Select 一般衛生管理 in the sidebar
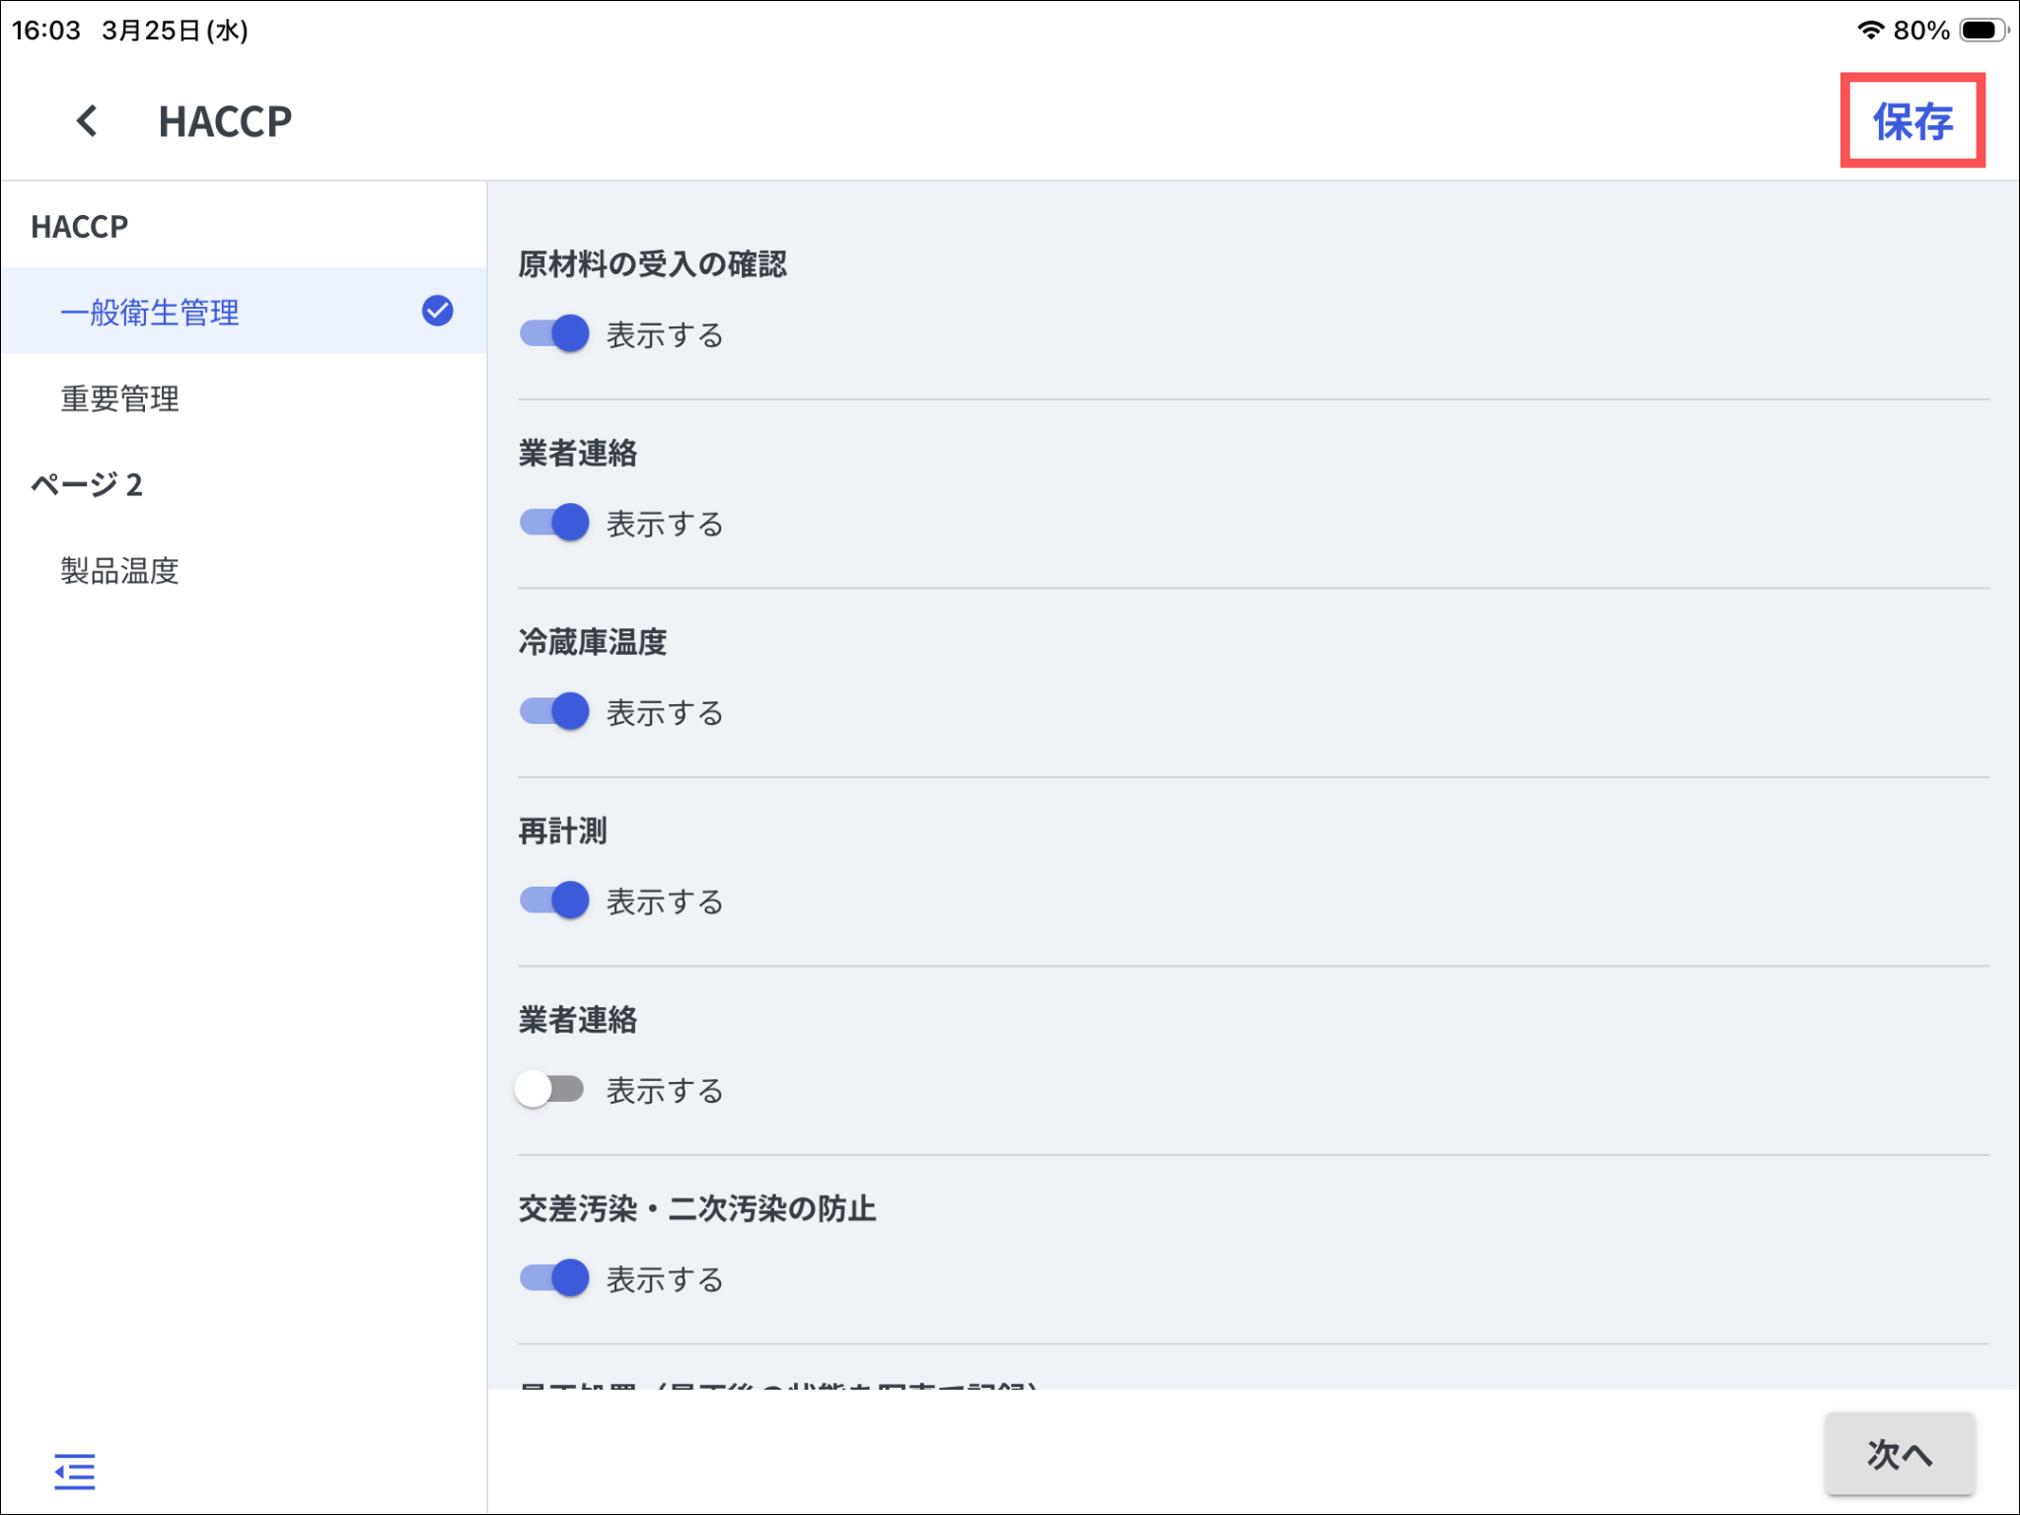The width and height of the screenshot is (2020, 1515). pyautogui.click(x=150, y=313)
